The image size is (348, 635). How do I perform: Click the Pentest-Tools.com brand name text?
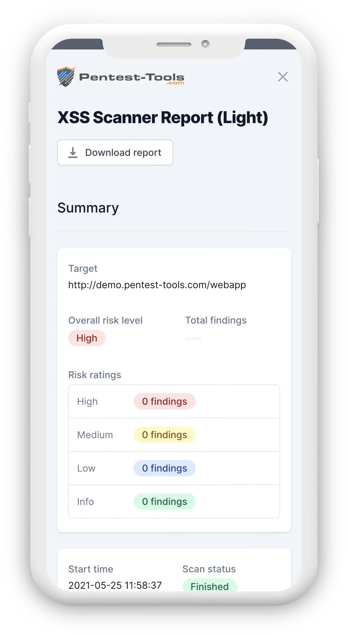click(x=132, y=78)
